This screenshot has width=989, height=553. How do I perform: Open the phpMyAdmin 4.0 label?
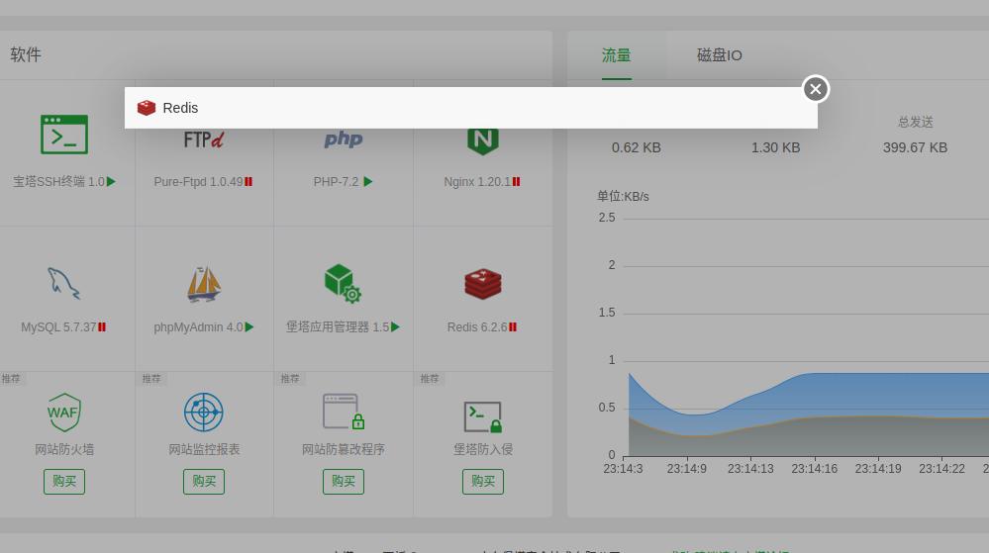click(198, 327)
